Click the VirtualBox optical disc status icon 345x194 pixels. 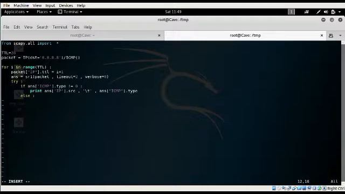coord(279,188)
